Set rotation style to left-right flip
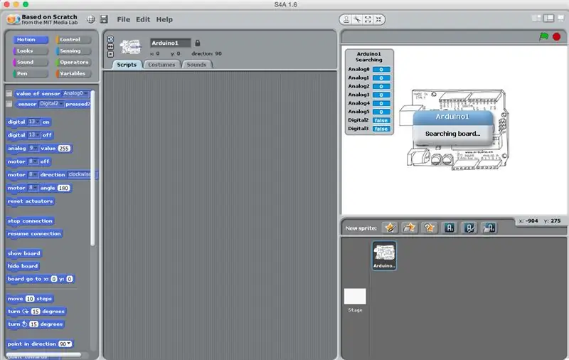 110,46
